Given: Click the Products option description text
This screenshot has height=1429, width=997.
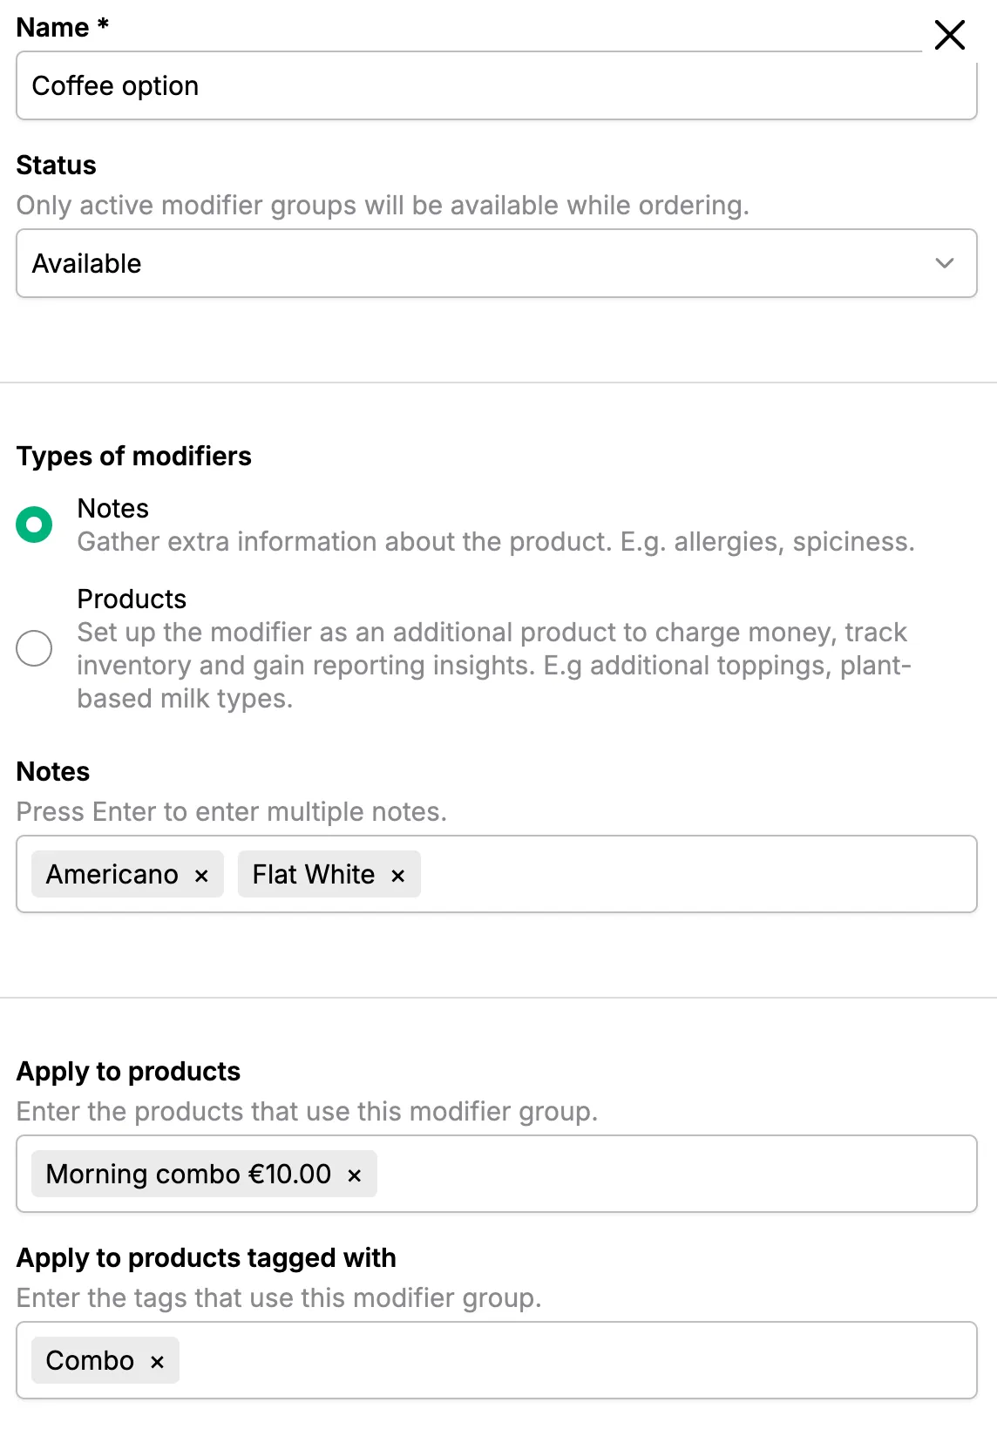Looking at the screenshot, I should tap(492, 665).
